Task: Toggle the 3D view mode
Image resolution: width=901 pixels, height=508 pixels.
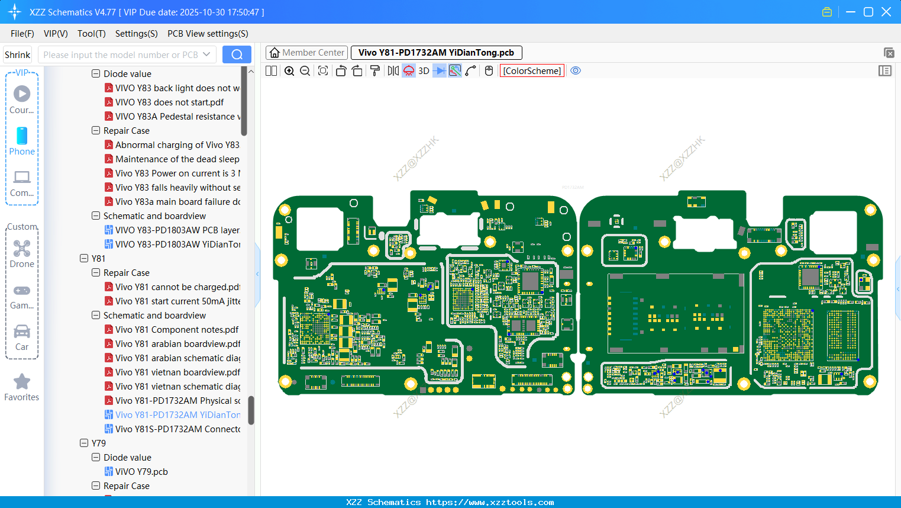Action: point(423,70)
